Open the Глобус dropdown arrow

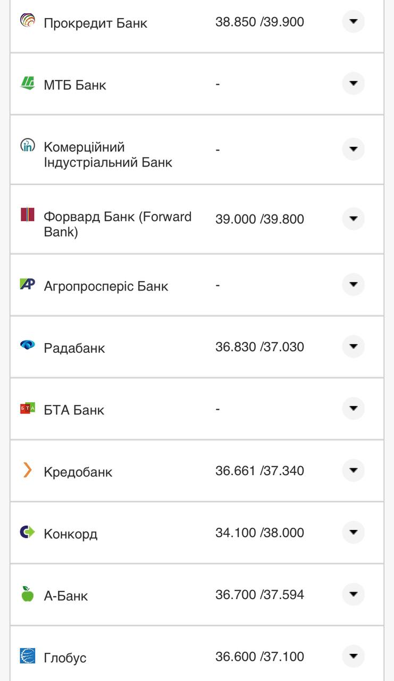(x=353, y=656)
